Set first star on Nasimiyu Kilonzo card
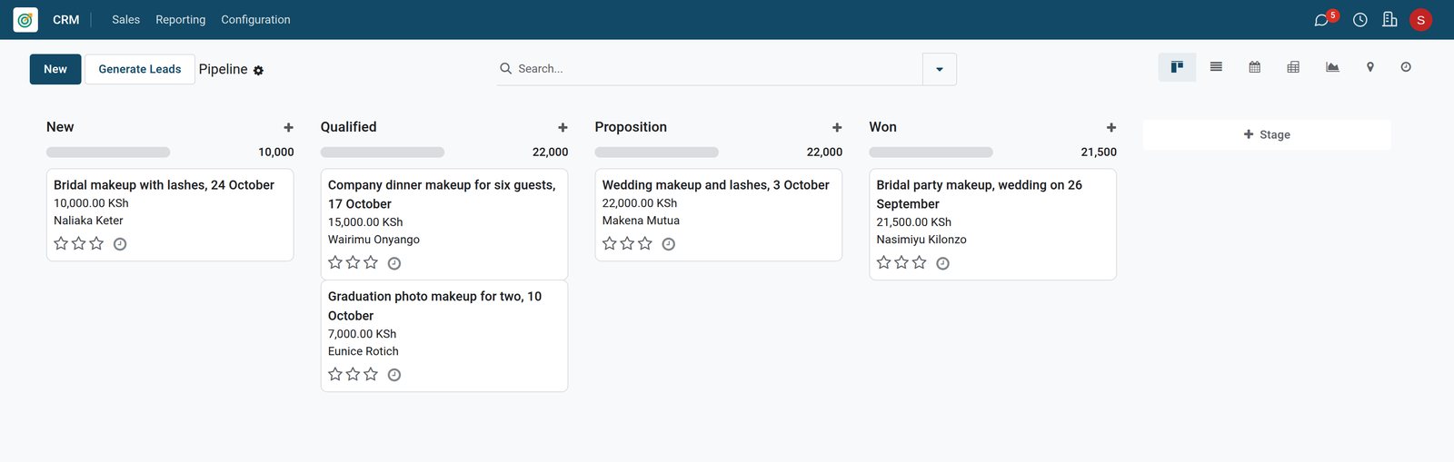Image resolution: width=1454 pixels, height=462 pixels. tap(884, 262)
